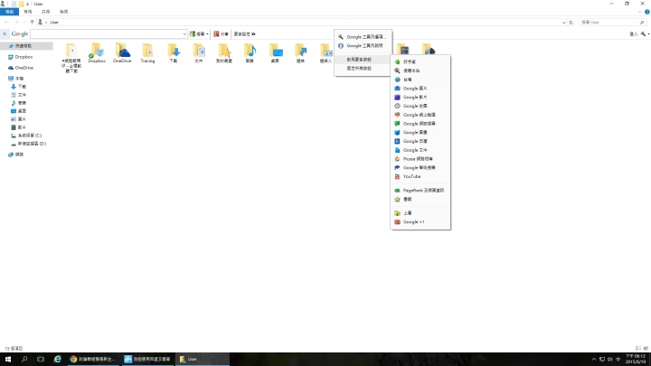
Task: Open the blue File ribbon tab
Action: [x=9, y=12]
